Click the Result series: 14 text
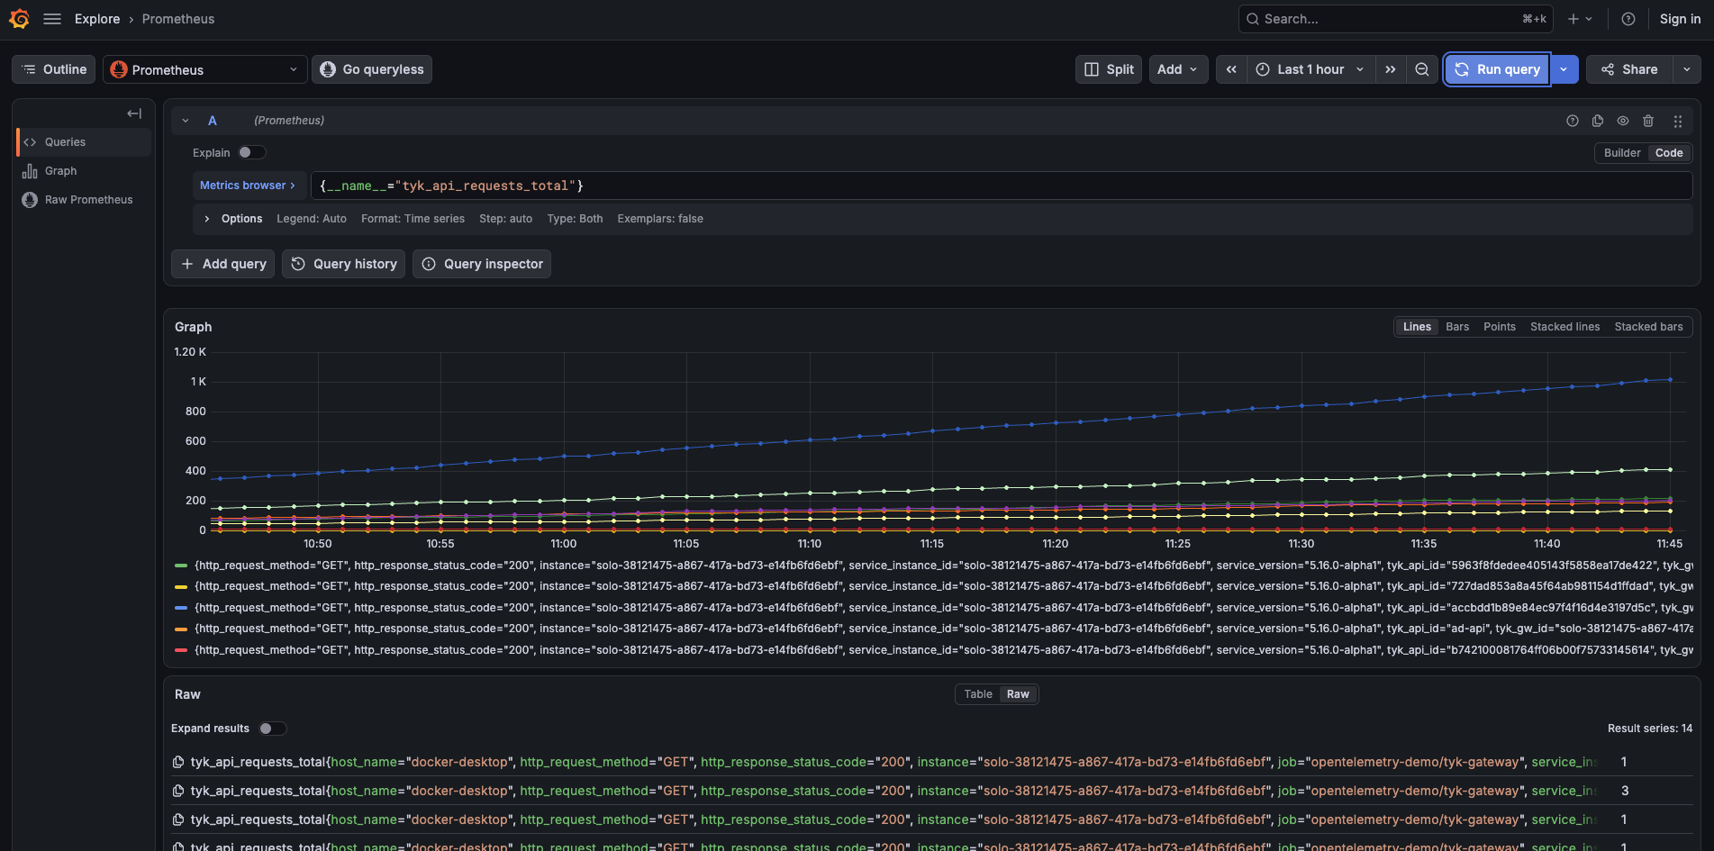Image resolution: width=1714 pixels, height=851 pixels. point(1650,729)
